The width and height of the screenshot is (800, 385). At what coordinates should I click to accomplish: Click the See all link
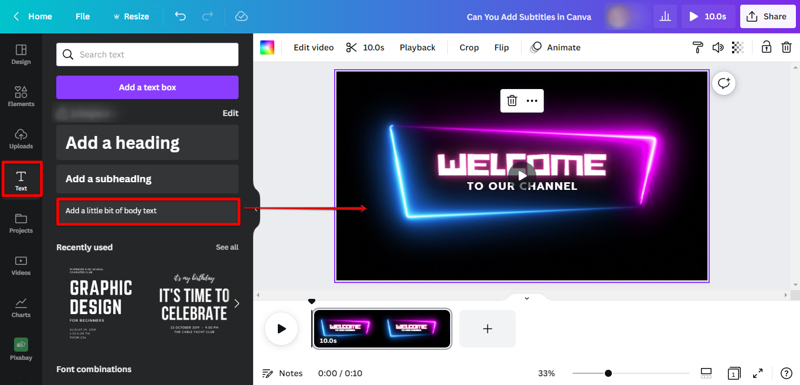tap(227, 247)
